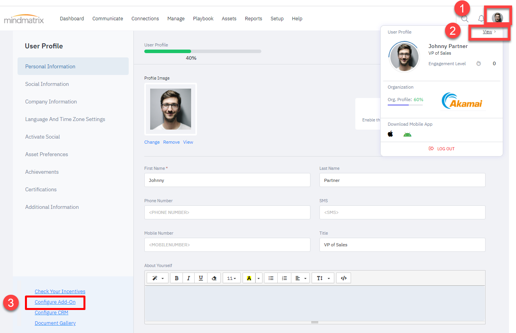
Task: Click the eraser remove-formatting icon
Action: coord(213,278)
